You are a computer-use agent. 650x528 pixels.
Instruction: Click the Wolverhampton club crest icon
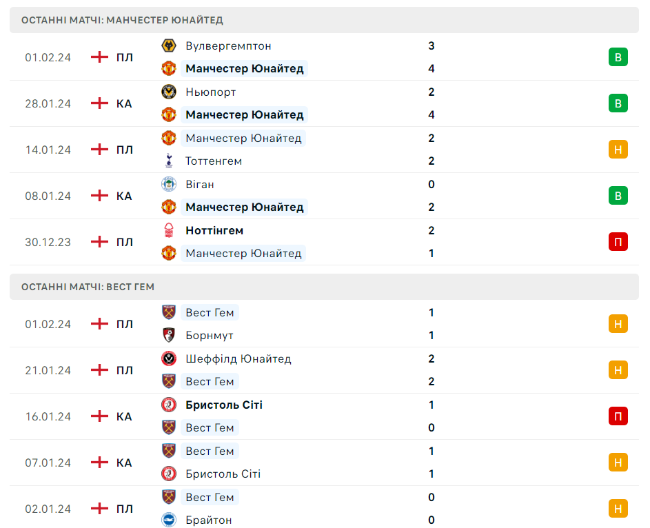169,46
